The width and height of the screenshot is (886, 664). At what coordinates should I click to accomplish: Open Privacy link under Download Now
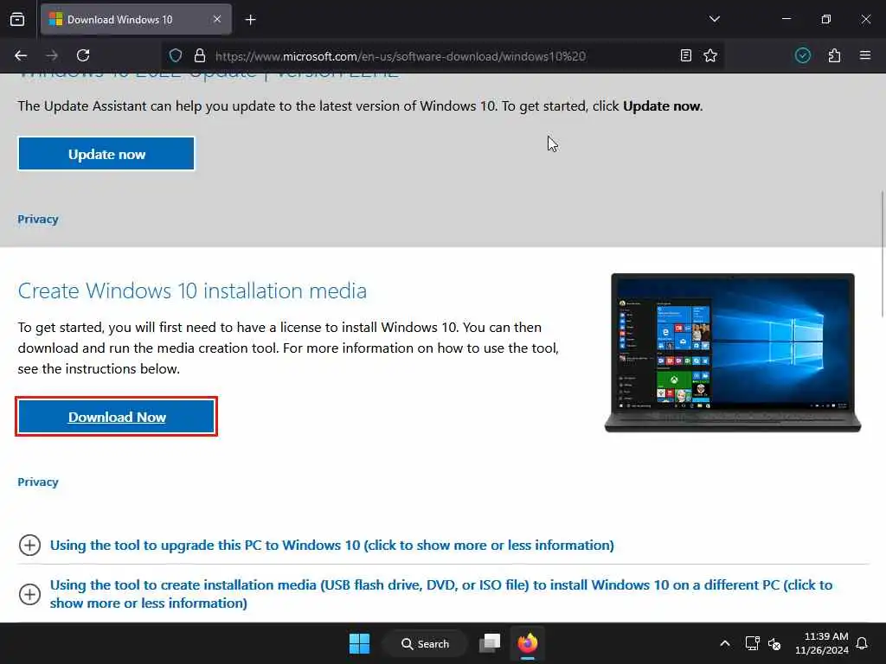point(38,482)
